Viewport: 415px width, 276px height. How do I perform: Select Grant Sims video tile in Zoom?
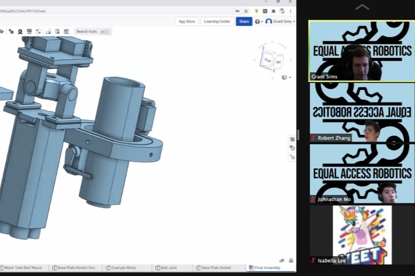coord(362,51)
